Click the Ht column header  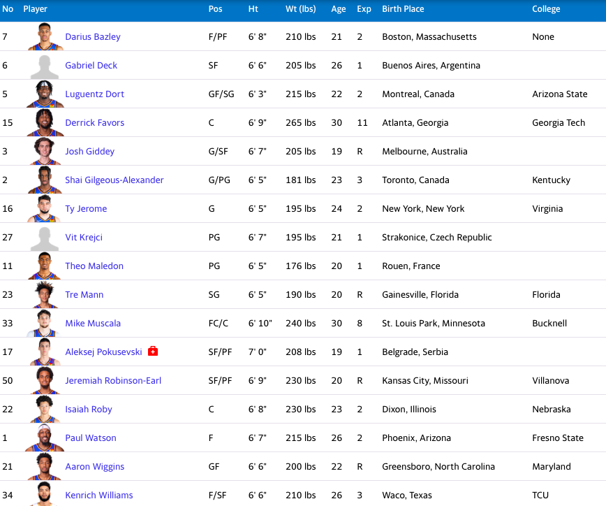point(253,9)
